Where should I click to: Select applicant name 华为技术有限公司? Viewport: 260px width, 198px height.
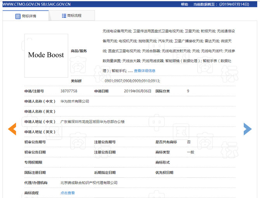(x=75, y=101)
